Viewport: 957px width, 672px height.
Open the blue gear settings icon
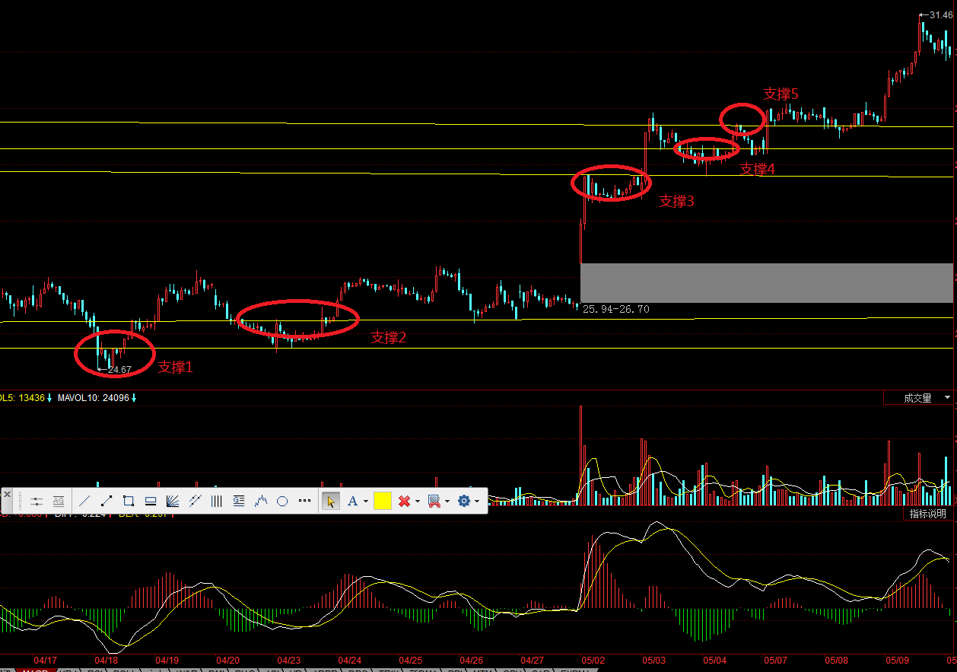464,501
